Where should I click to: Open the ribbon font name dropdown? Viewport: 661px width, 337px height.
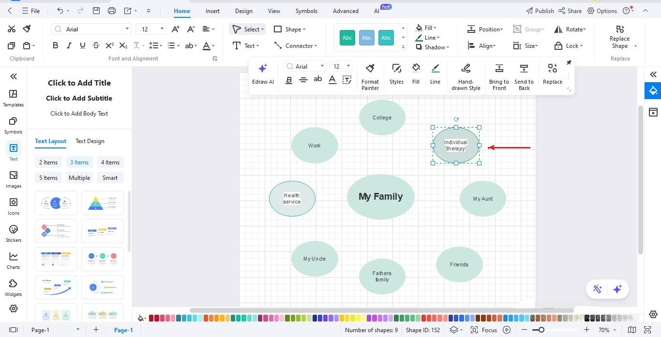[127, 29]
